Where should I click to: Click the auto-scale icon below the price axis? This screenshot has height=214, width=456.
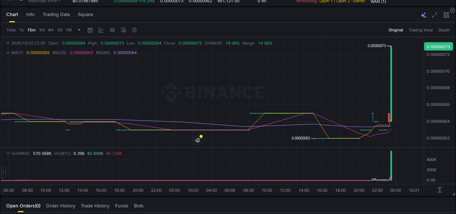(439, 190)
